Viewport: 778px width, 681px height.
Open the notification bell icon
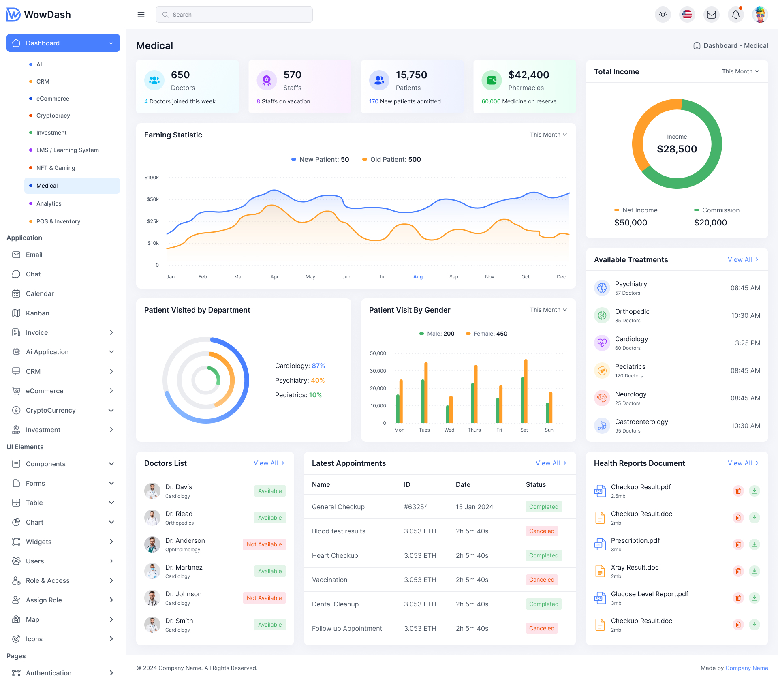tap(735, 14)
